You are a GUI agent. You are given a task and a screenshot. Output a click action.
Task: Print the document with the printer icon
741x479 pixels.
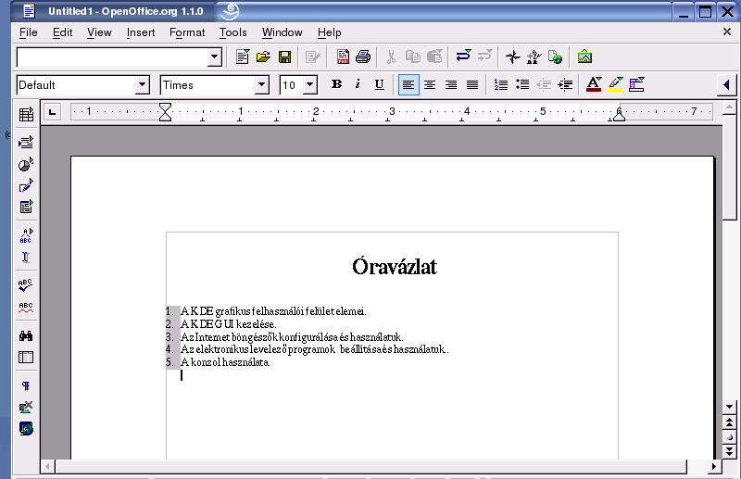363,57
